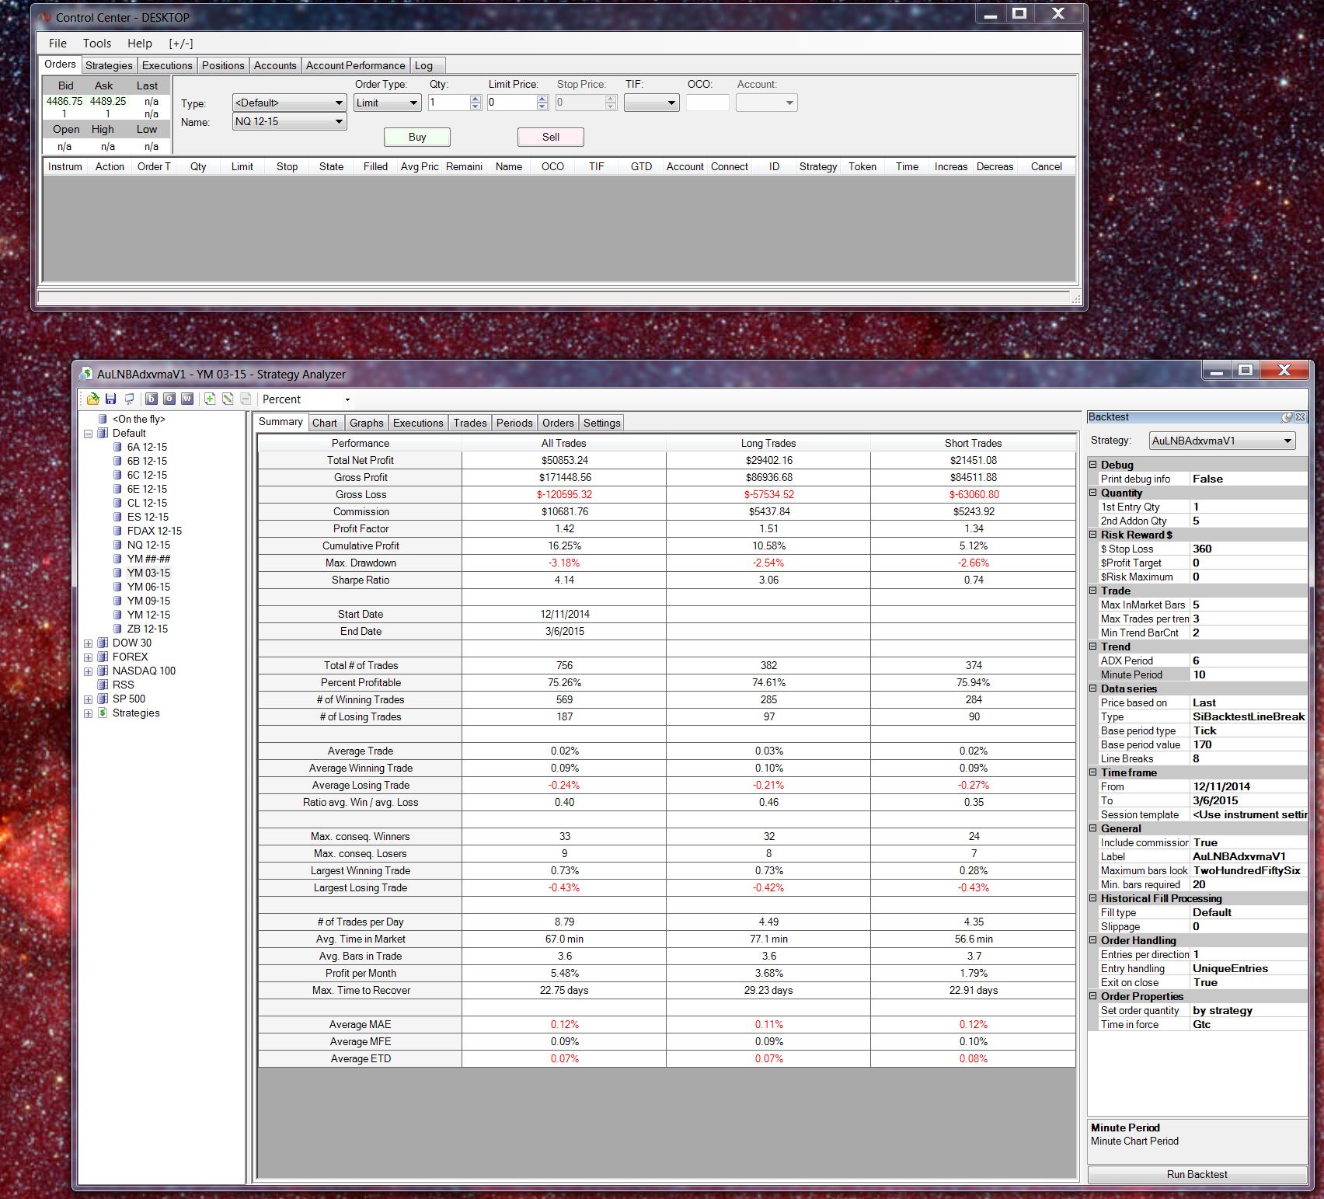Click the presentation screen toolbar icon
The height and width of the screenshot is (1199, 1324).
[x=129, y=399]
